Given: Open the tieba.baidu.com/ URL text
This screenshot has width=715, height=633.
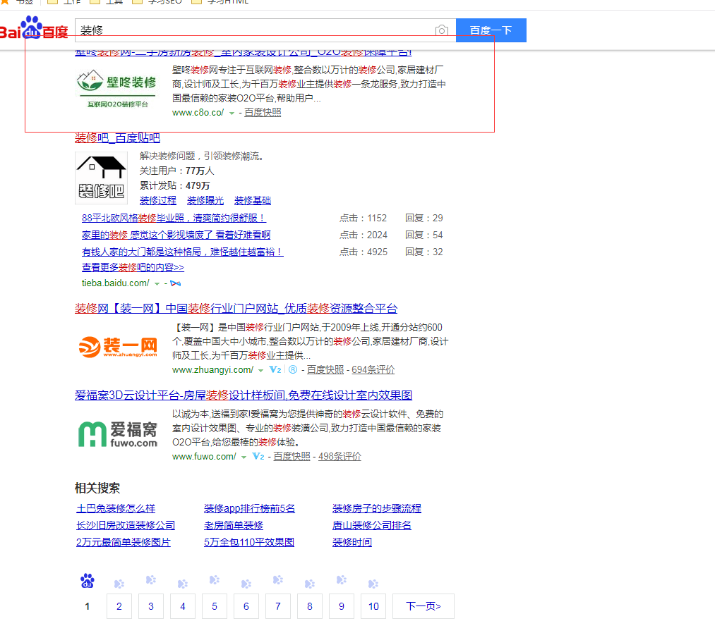Looking at the screenshot, I should (x=115, y=283).
